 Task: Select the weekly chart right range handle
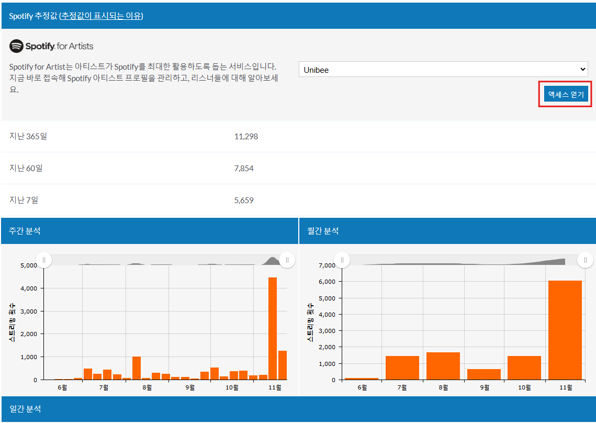(x=287, y=260)
